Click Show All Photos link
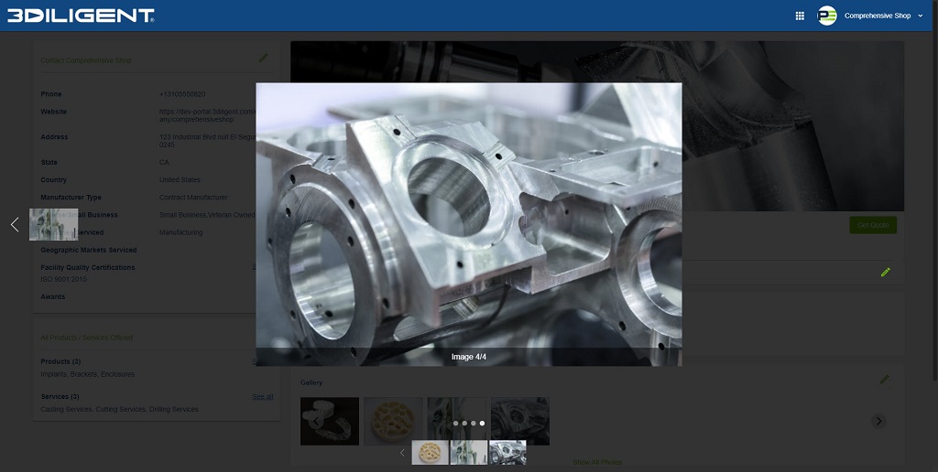 tap(596, 463)
